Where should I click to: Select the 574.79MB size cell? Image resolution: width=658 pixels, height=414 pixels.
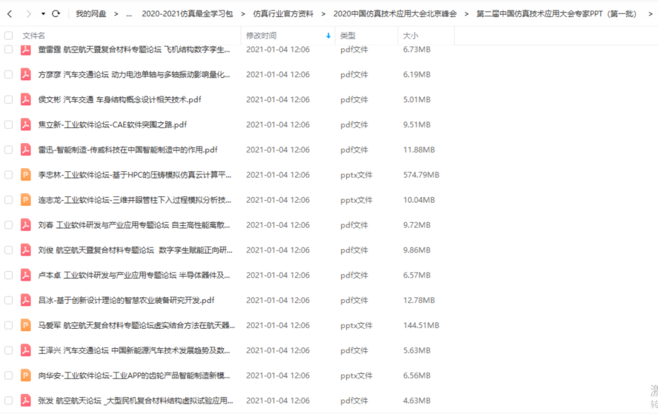pyautogui.click(x=421, y=175)
